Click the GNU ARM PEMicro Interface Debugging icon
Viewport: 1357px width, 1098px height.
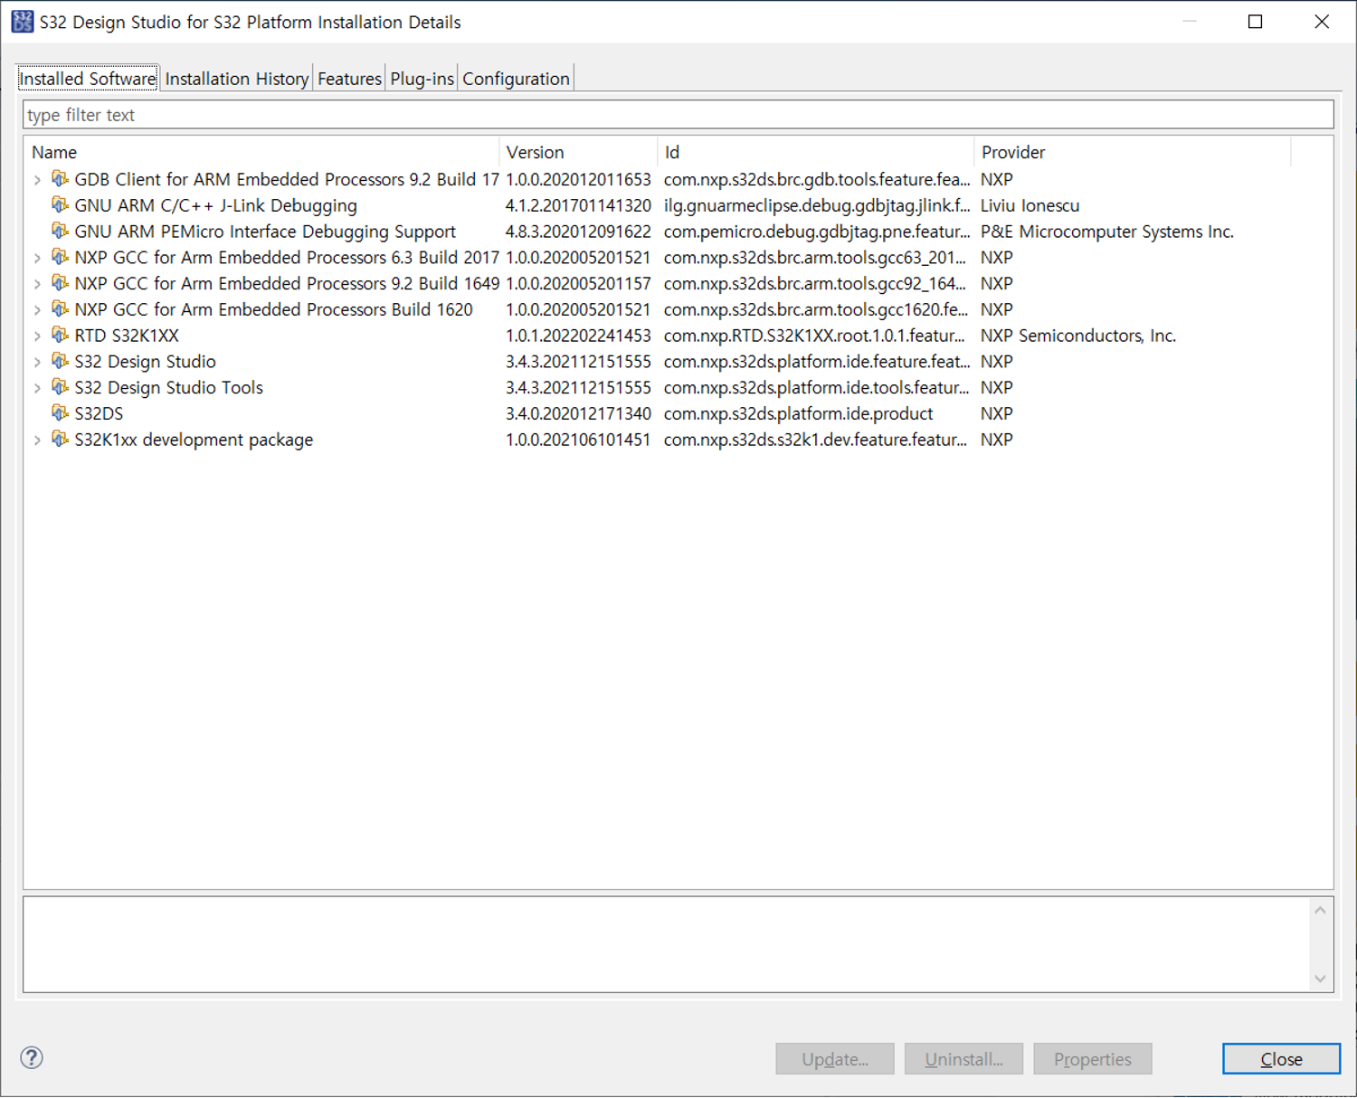click(60, 232)
